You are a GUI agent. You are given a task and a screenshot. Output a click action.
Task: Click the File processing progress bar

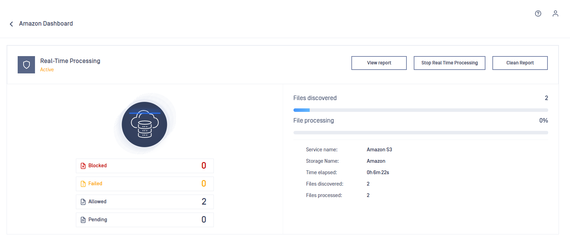point(421,133)
